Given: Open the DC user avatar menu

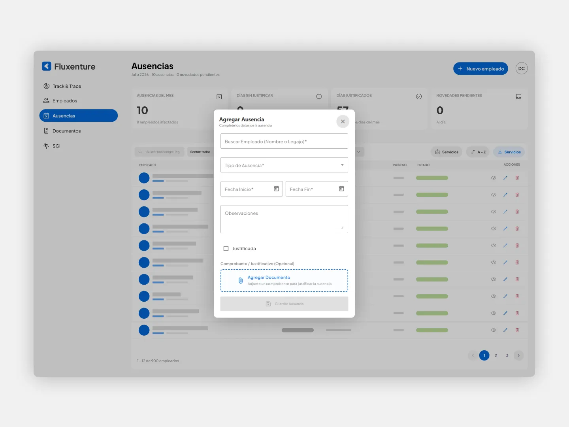Looking at the screenshot, I should click(x=522, y=68).
